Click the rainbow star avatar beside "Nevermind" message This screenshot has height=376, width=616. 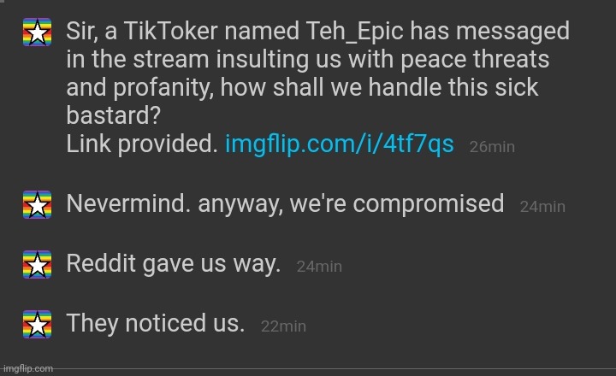coord(38,204)
